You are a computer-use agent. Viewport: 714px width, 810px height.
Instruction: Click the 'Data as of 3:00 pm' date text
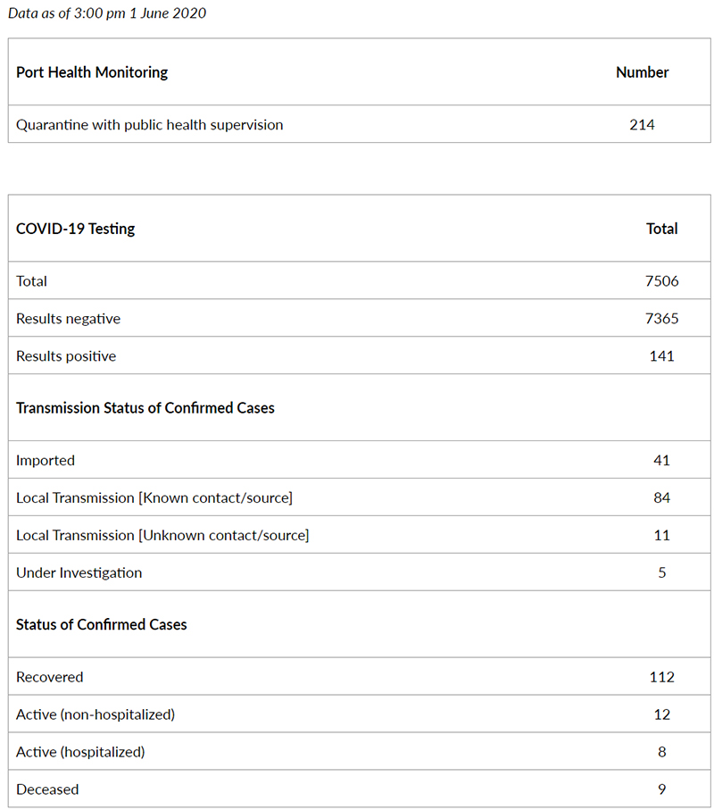[x=107, y=13]
